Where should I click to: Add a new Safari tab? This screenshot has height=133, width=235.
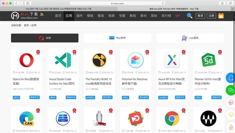tap(233, 9)
